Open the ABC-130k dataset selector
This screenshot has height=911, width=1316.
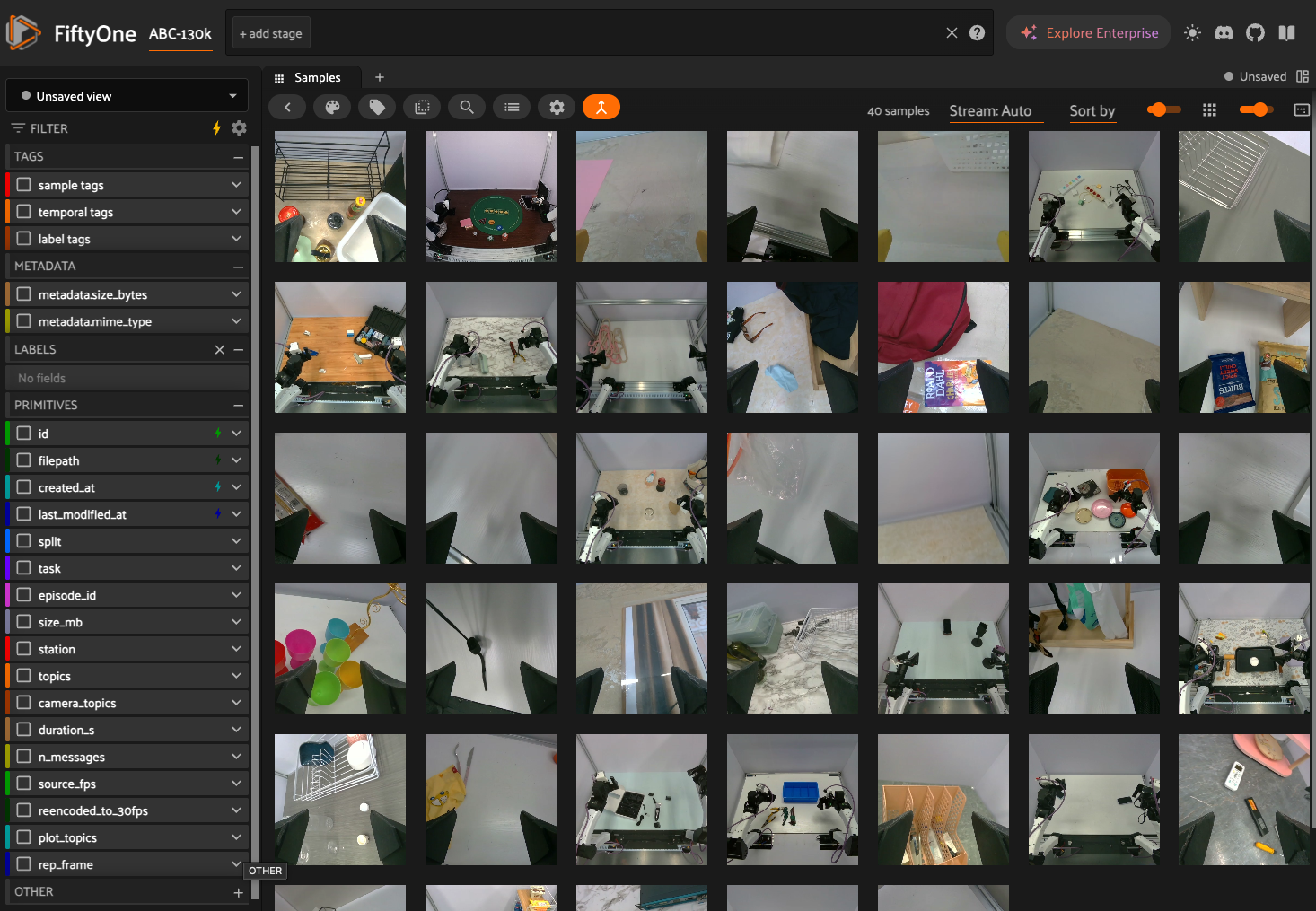click(x=180, y=34)
